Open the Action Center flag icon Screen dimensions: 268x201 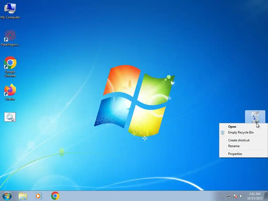click(235, 196)
